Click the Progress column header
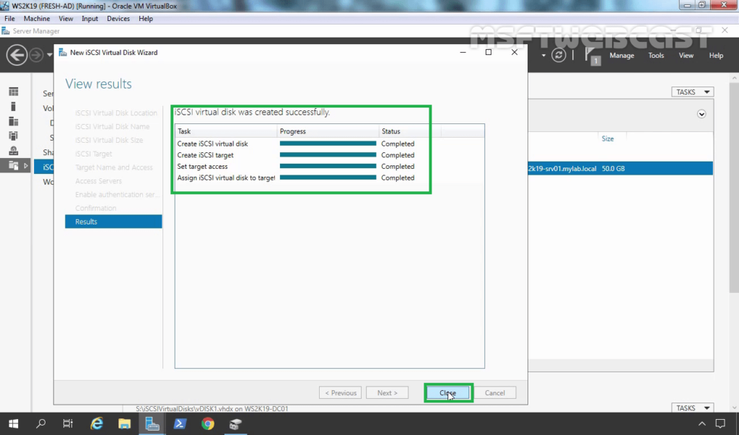Viewport: 739px width, 435px height. [328, 131]
